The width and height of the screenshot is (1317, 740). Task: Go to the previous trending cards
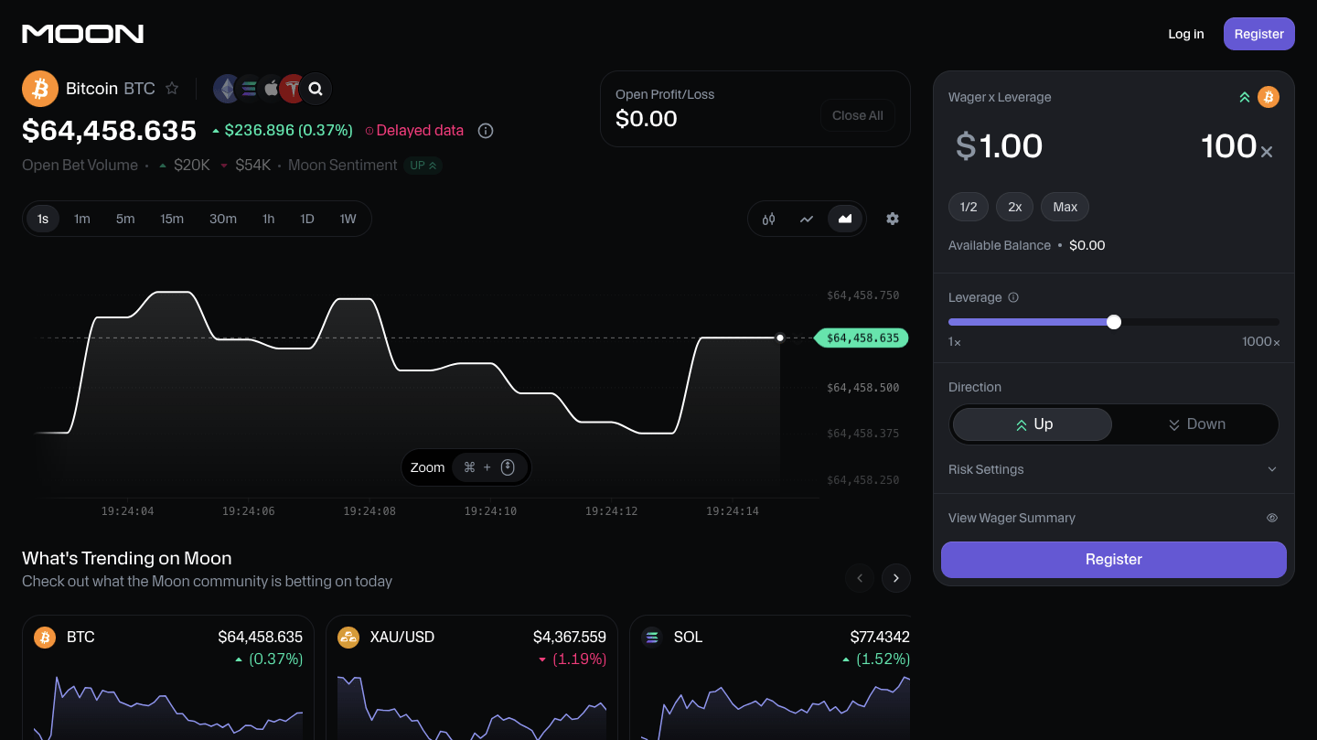point(860,578)
